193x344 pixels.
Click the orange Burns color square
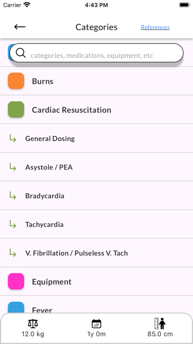click(16, 81)
